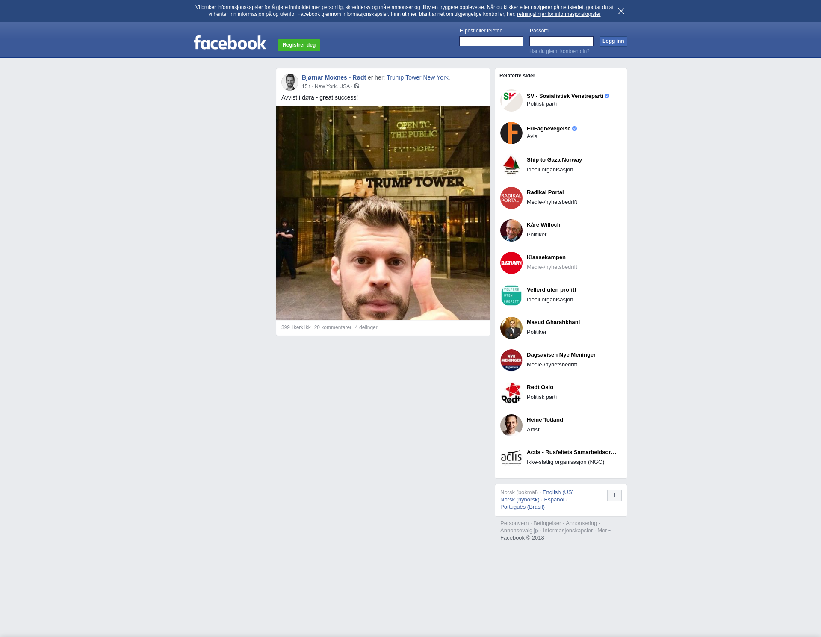This screenshot has width=821, height=637.
Task: Open Klassekampen red logo
Action: [511, 263]
